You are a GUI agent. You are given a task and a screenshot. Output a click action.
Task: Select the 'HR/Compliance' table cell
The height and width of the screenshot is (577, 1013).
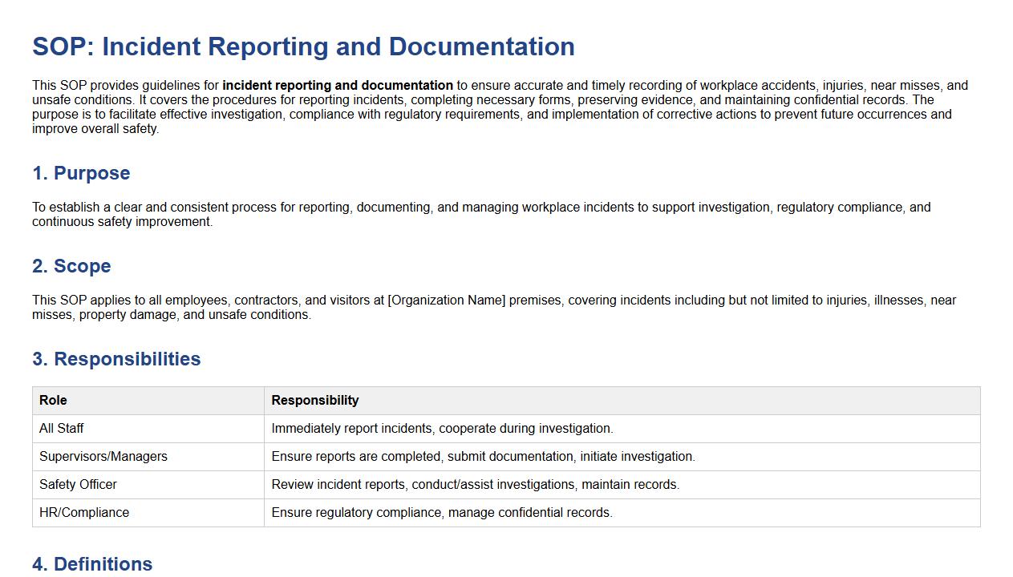[x=84, y=513]
